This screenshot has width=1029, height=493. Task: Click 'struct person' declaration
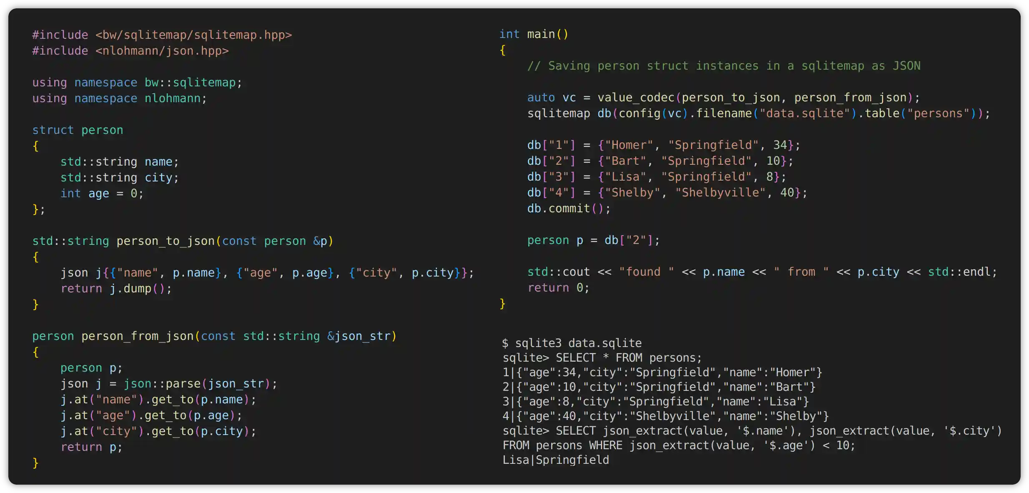point(78,130)
